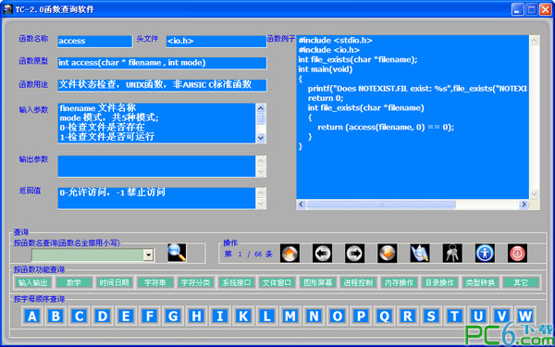
Task: Go to previous record with left arrow
Action: pos(322,254)
